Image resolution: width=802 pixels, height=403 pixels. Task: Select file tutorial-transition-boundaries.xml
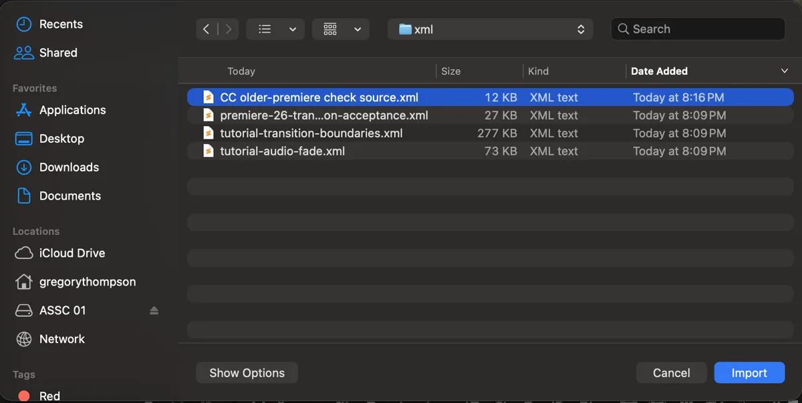[x=491, y=133]
